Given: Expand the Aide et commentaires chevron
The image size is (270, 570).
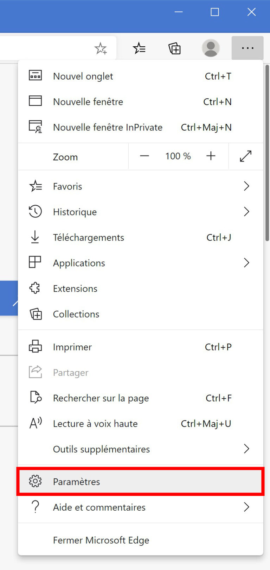Looking at the screenshot, I should point(246,507).
